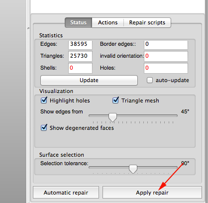Screen dimensions: 208x203
Task: Open the Repair scripts tab
Action: pyautogui.click(x=147, y=22)
